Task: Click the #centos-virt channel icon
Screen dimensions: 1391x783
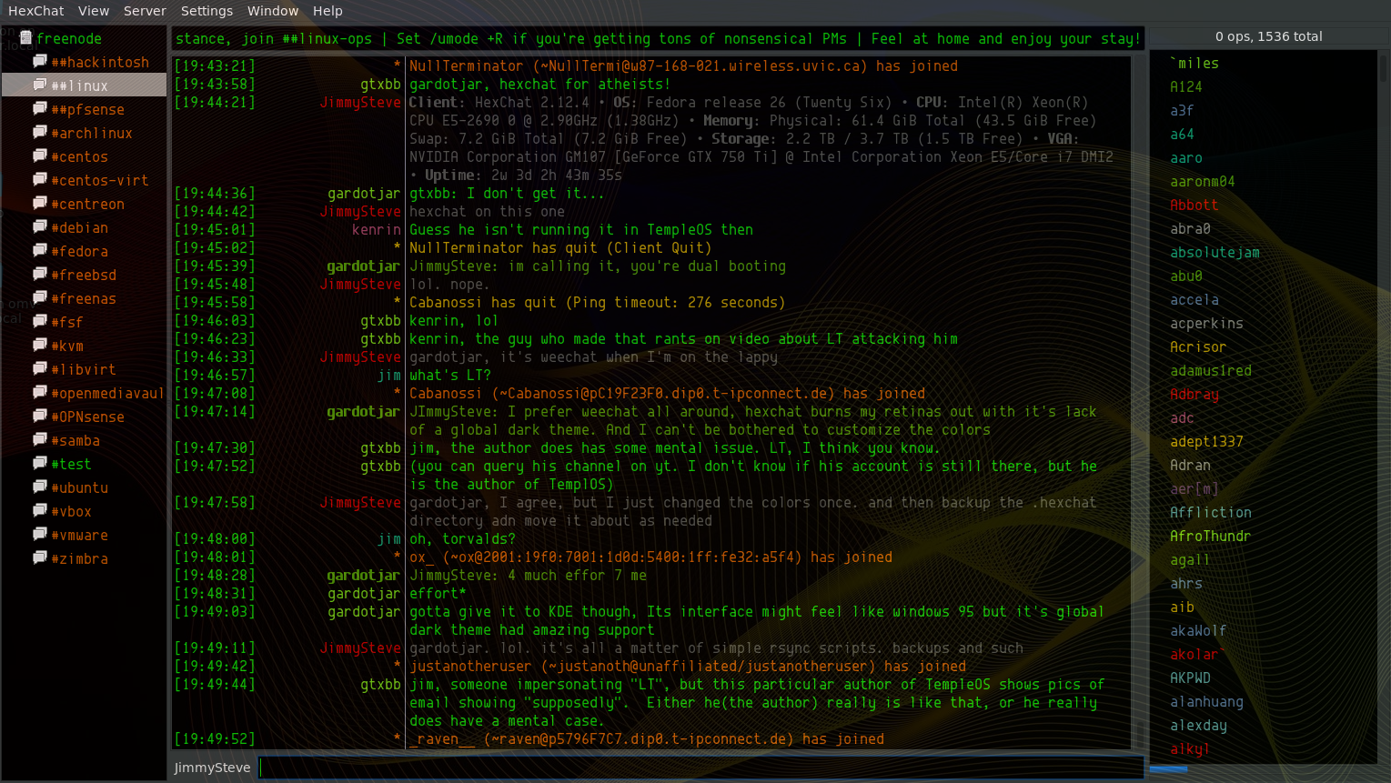Action: (x=40, y=179)
